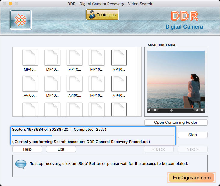The height and width of the screenshot is (186, 220).
Task: Select third MP40... file in top row
Action: (75, 60)
